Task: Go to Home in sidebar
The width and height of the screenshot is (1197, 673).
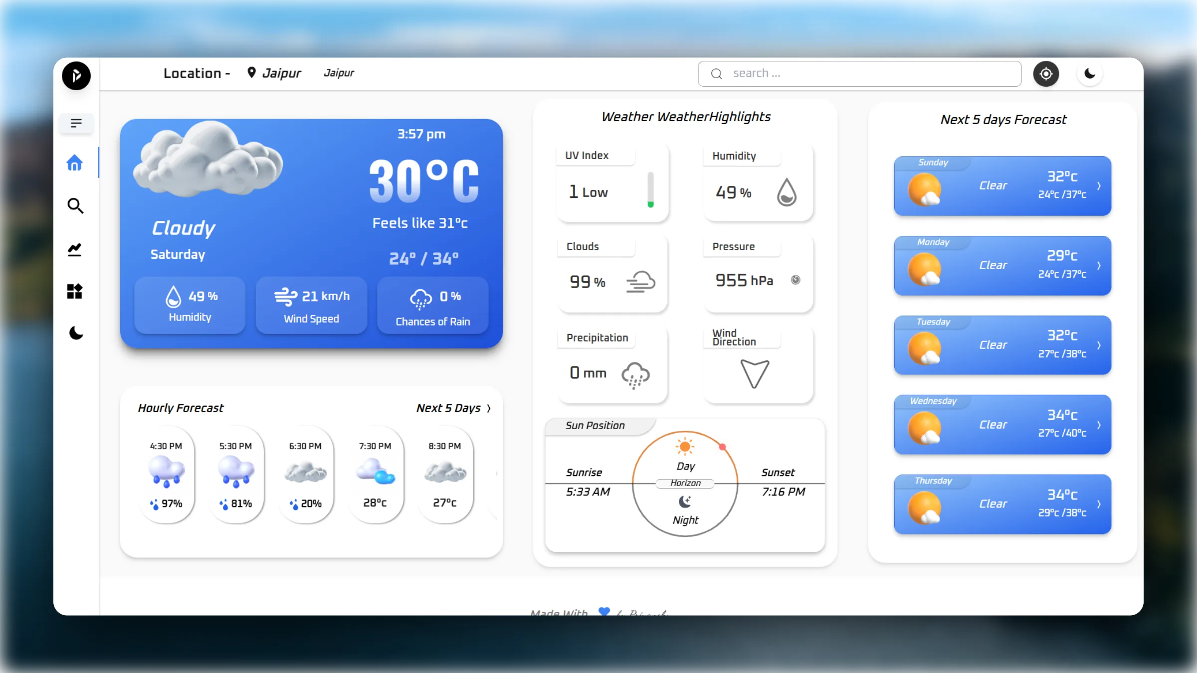Action: pyautogui.click(x=75, y=163)
